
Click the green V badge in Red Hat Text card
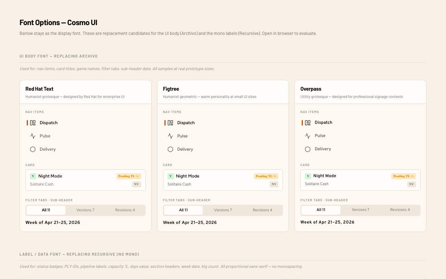point(33,176)
